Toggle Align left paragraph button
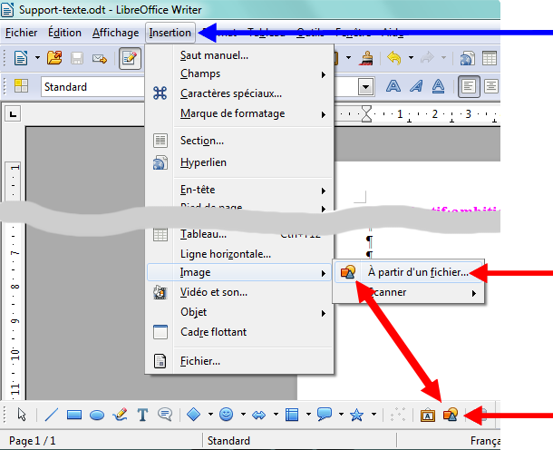The image size is (553, 450). (469, 86)
